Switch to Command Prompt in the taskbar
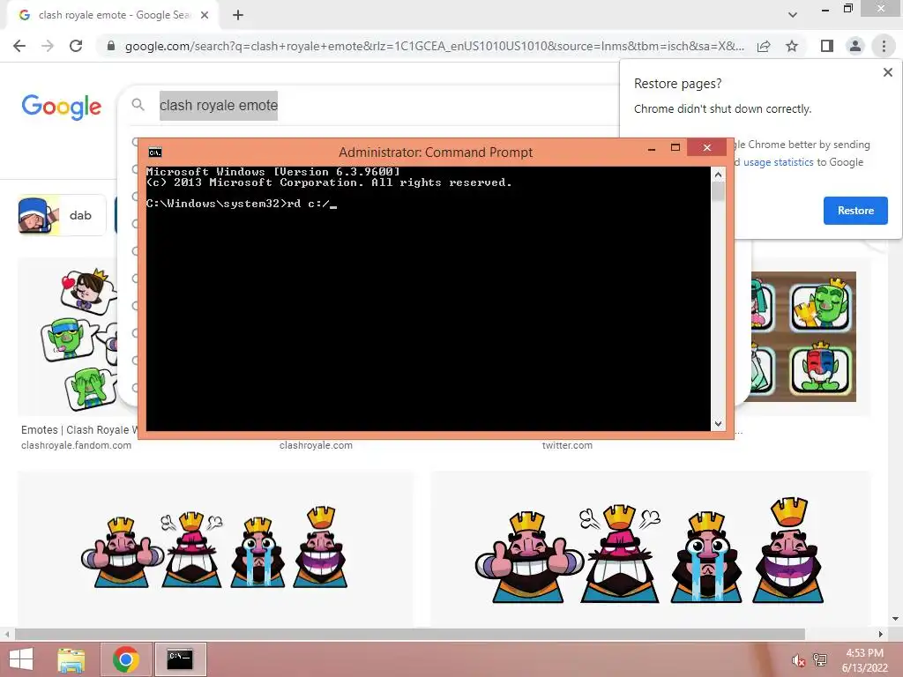The image size is (903, 677). click(x=180, y=659)
